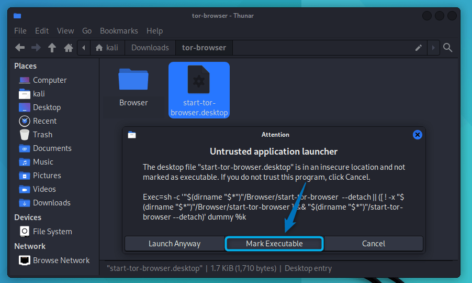Click the Thunar window menu icon in the title bar
This screenshot has height=283, width=472.
point(17,16)
